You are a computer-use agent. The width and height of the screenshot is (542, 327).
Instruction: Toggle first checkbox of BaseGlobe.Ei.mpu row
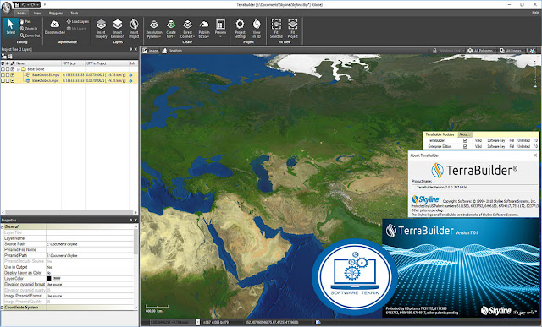[x=3, y=75]
